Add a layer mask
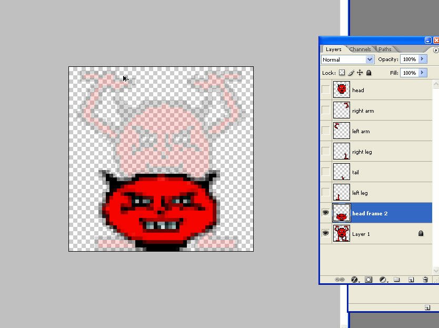 coord(368,280)
